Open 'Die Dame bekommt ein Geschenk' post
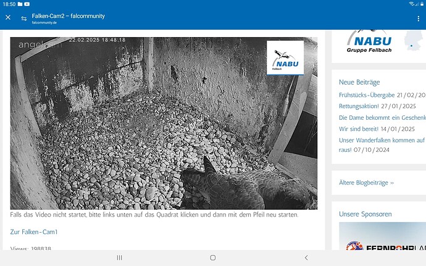 [x=382, y=117]
